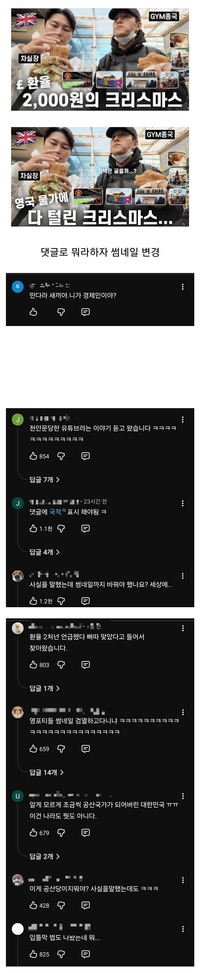200x973 pixels.
Task: Like the '입틀막 법도' comment
Action: (x=33, y=954)
